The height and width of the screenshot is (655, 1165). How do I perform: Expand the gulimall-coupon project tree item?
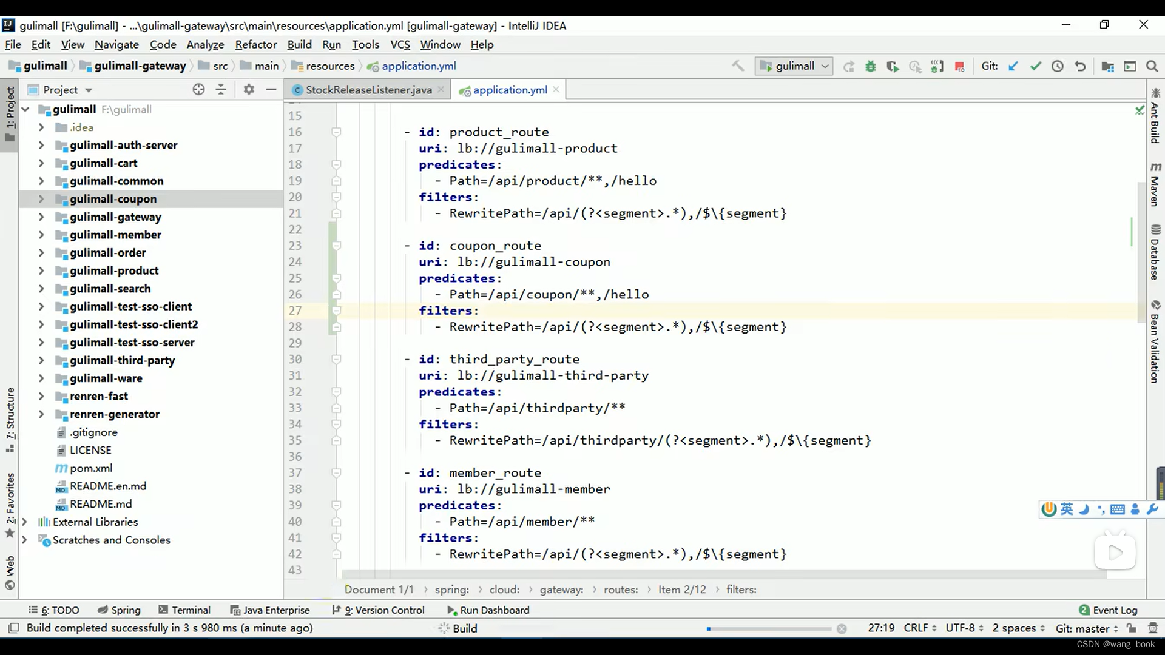pyautogui.click(x=41, y=198)
